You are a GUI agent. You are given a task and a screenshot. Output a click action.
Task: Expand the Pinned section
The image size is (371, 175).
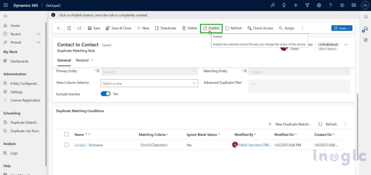pyautogui.click(x=39, y=42)
